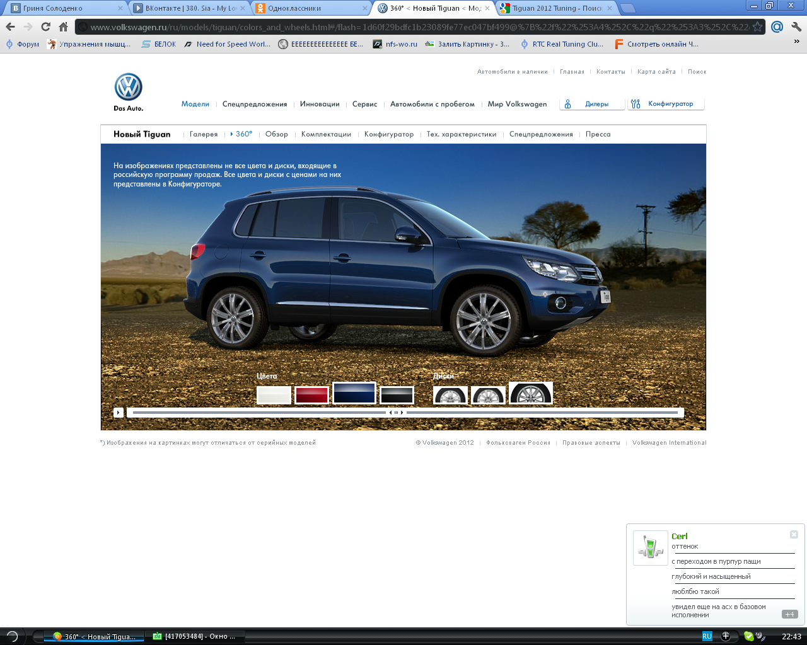The image size is (807, 645).
Task: Open the Модели menu
Action: coord(195,104)
